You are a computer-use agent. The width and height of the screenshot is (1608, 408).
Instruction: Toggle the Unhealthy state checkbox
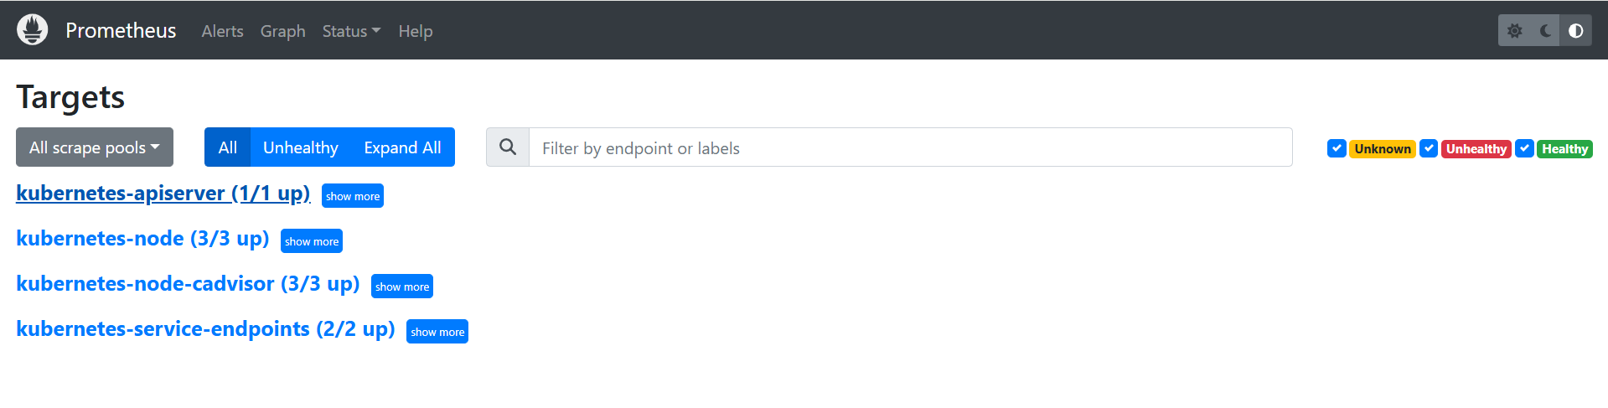[x=1429, y=148]
